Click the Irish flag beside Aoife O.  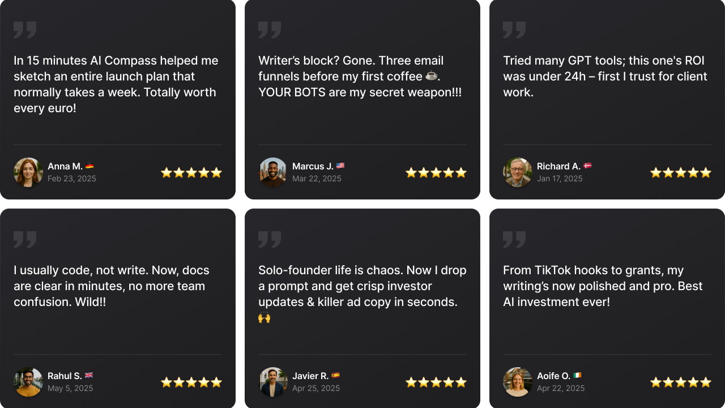(x=577, y=376)
